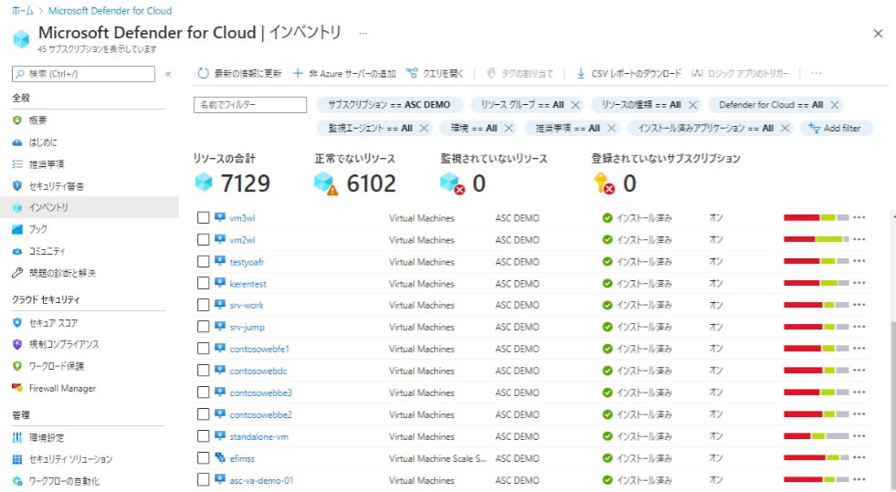896x492 pixels.
Task: Click the wrench icon beside 問題の診断と解決
Action: 17,274
